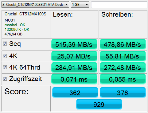The width and height of the screenshot is (148, 113).
Task: Toggle the 4K benchmark checkbox
Action: tap(5, 56)
